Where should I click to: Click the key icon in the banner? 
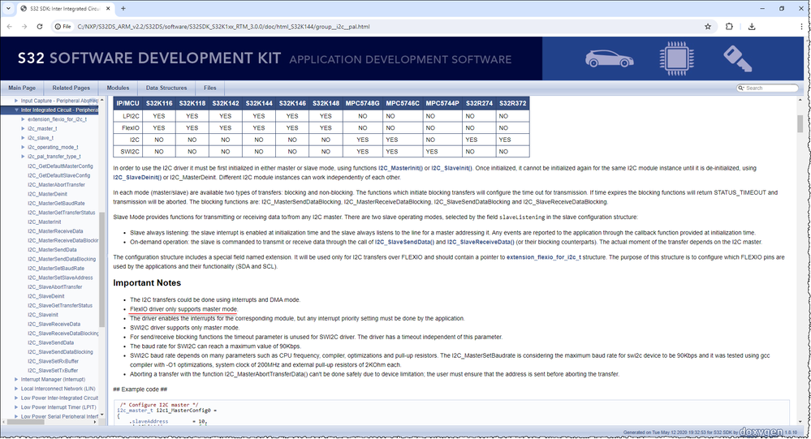click(x=738, y=58)
